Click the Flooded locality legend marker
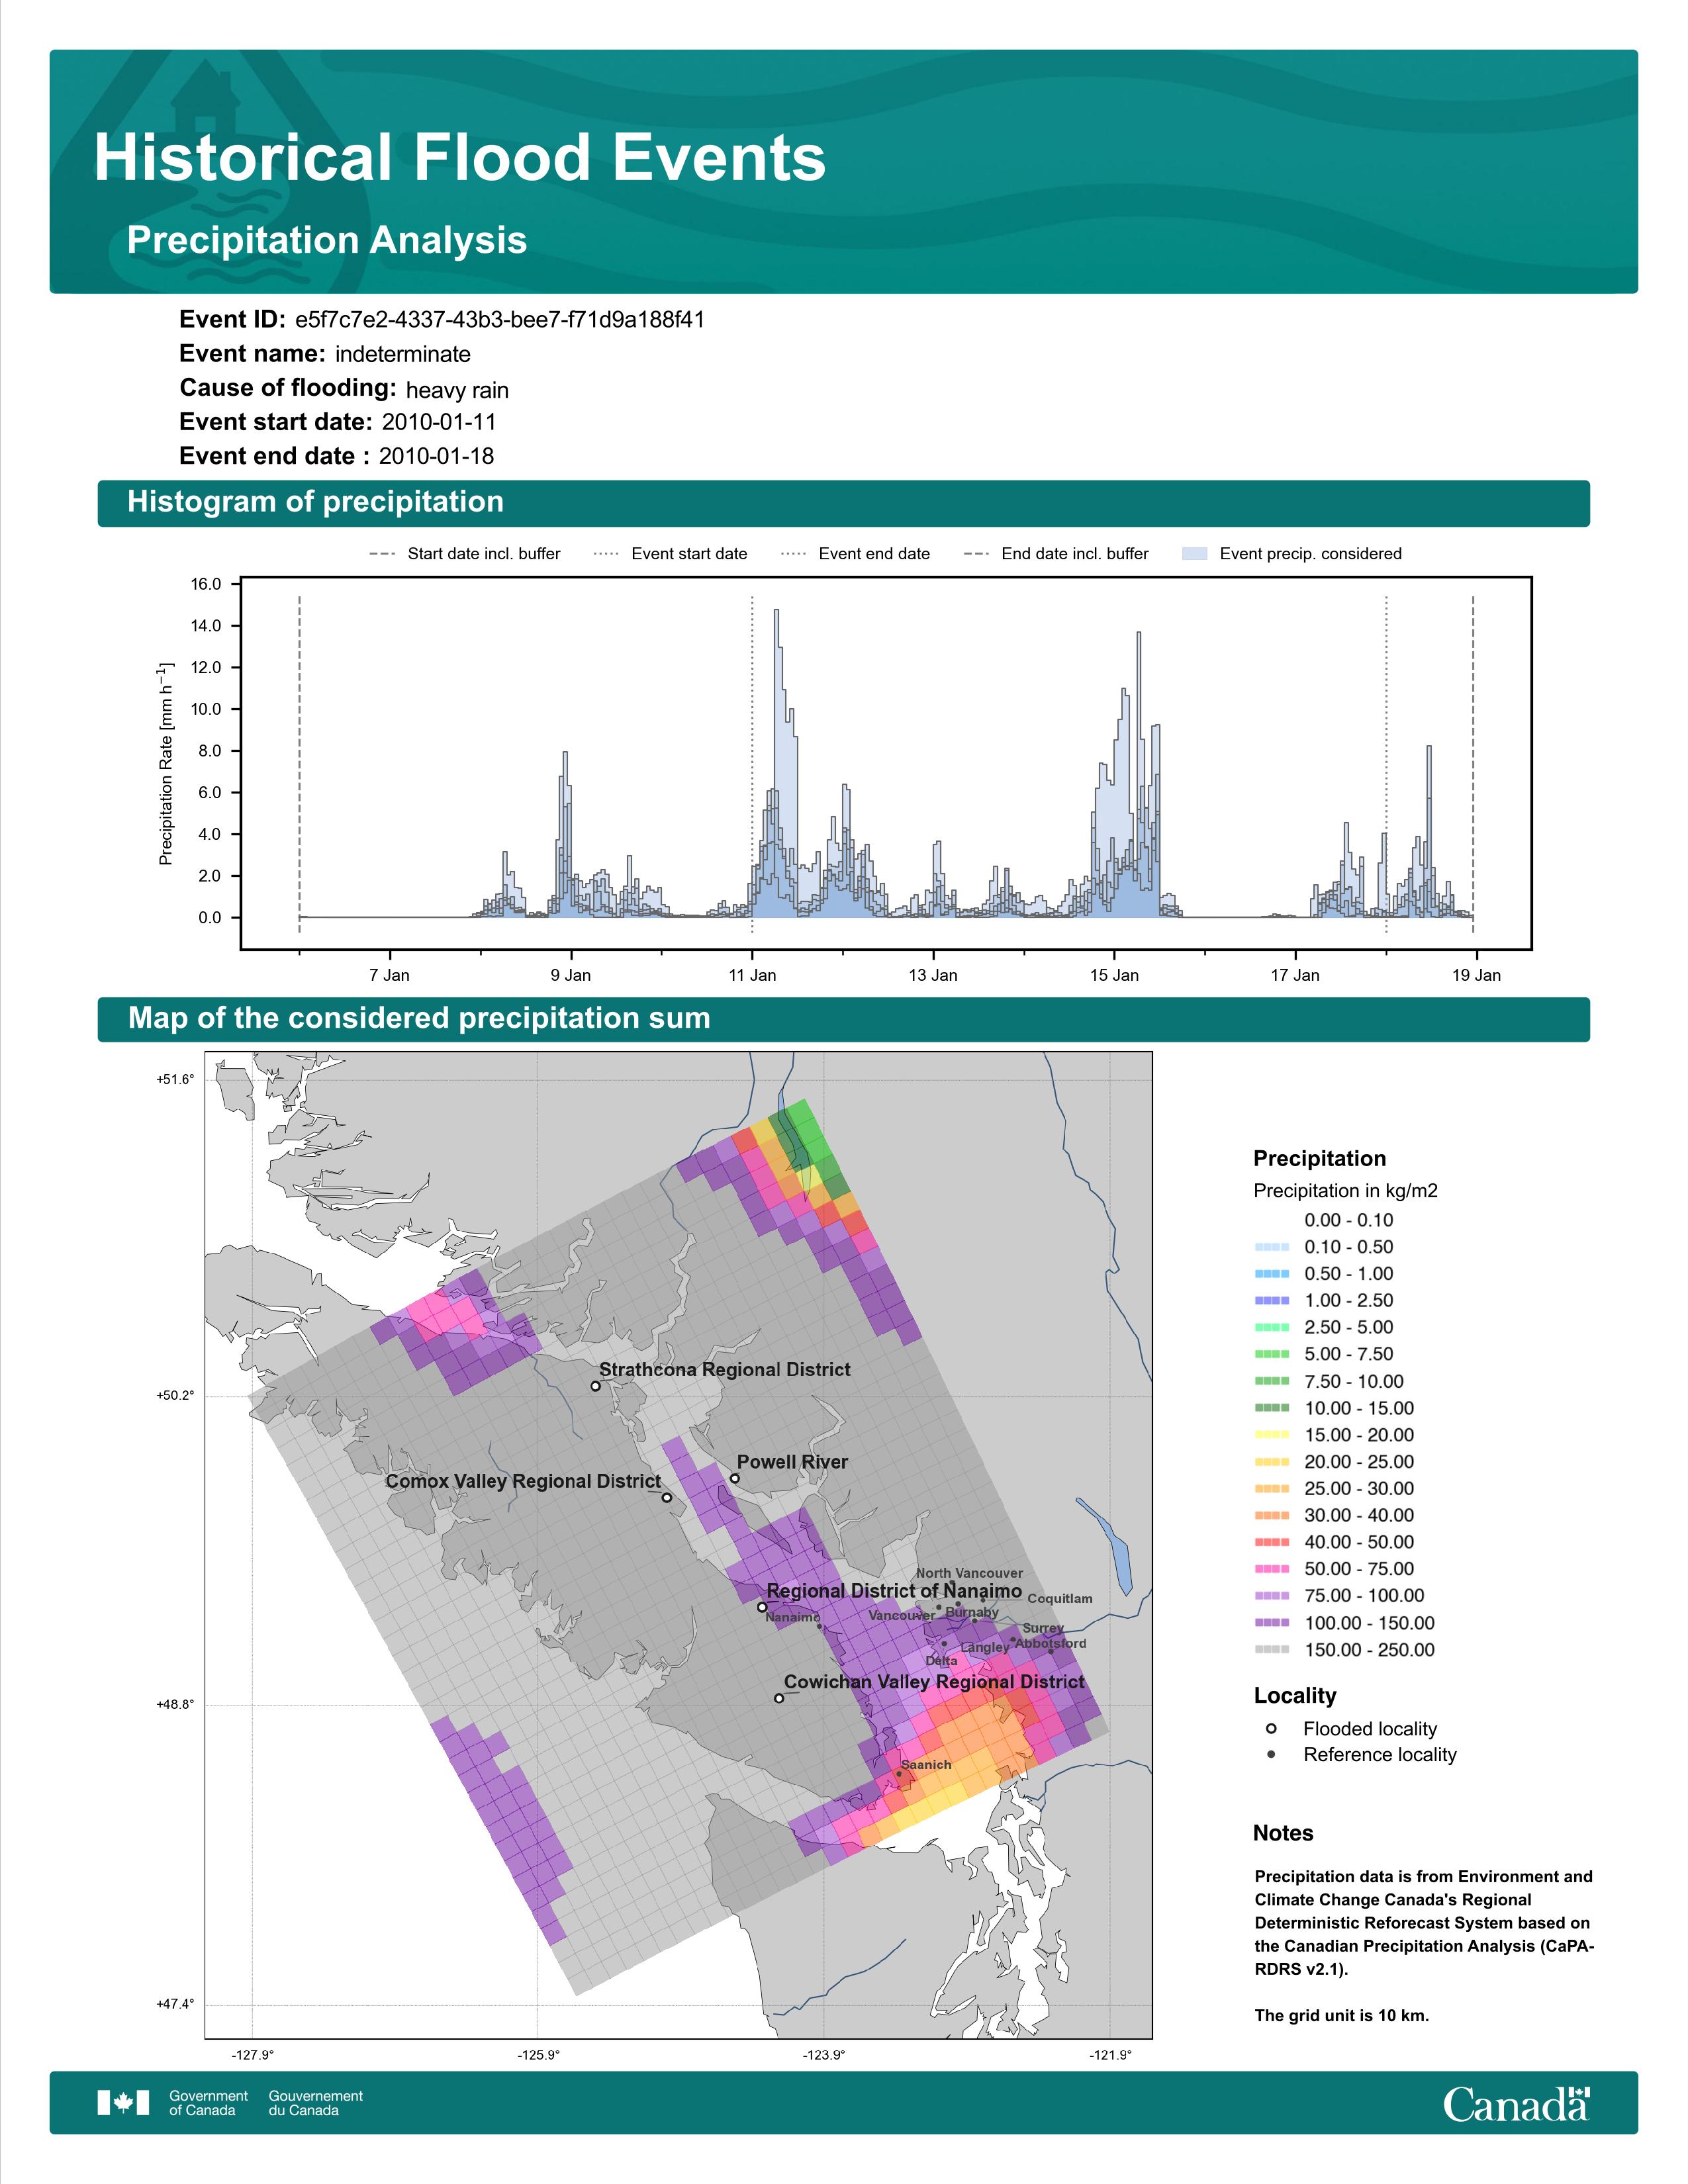The image size is (1688, 2184). tap(1271, 1728)
